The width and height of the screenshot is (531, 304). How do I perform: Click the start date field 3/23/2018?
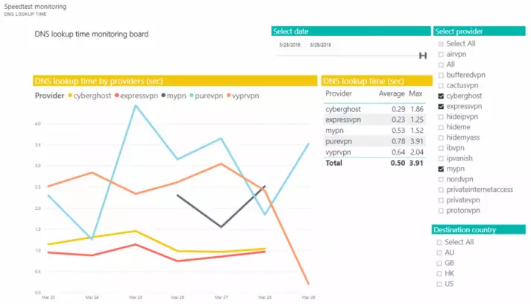tap(289, 45)
